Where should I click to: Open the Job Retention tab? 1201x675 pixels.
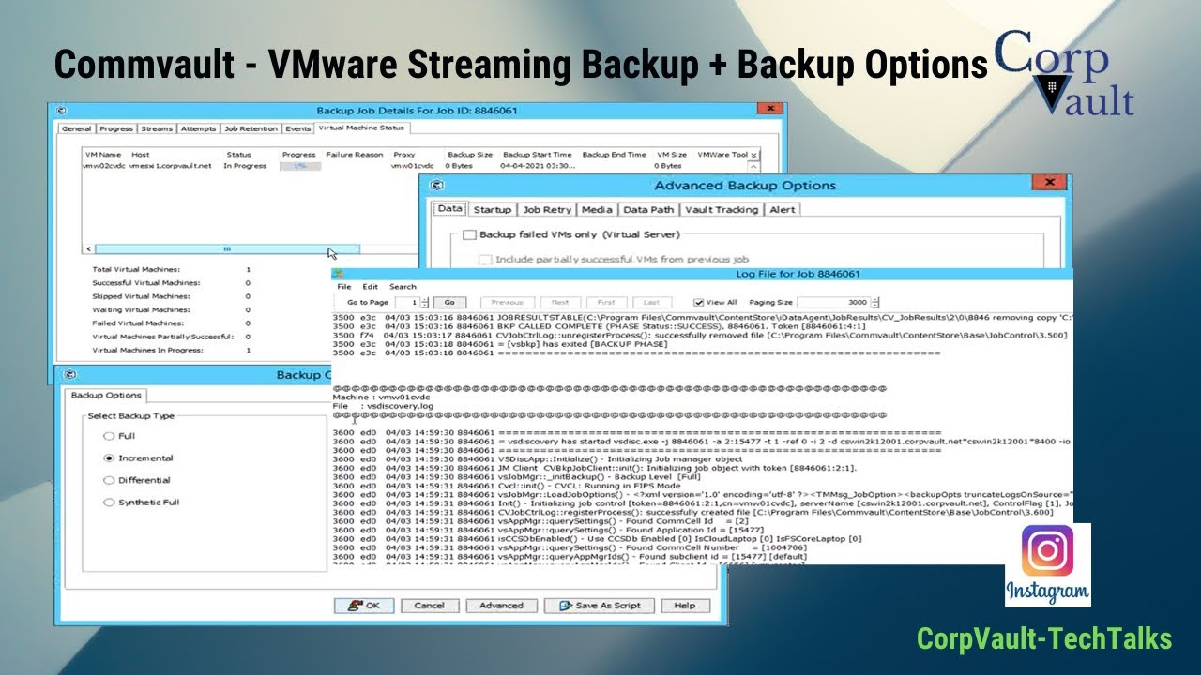tap(251, 128)
